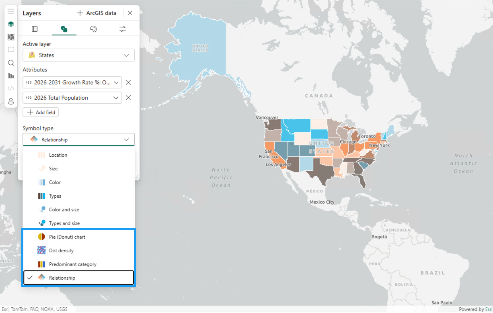Activate the rectangle selection tool icon
Image resolution: width=493 pixels, height=313 pixels.
tap(11, 50)
